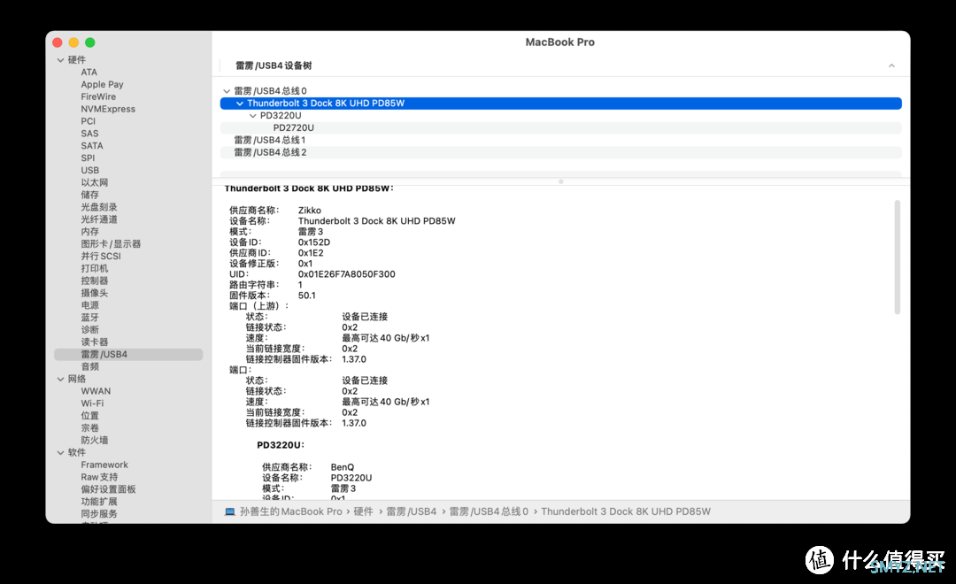Click the sort chevron of 雷雳/USB4 设备树 header
Viewport: 956px width, 584px height.
[891, 65]
